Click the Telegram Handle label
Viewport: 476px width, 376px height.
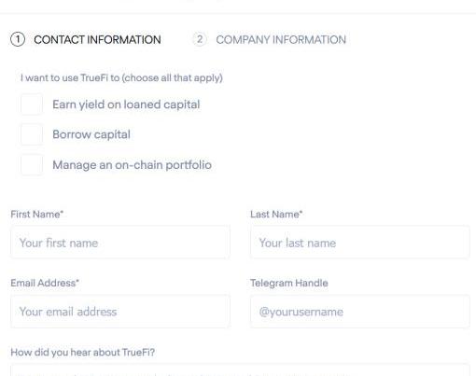(x=289, y=283)
